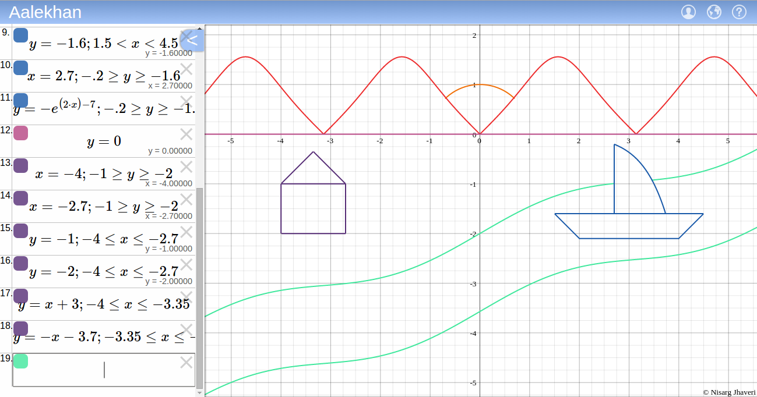This screenshot has width=757, height=397.
Task: Remove equation 15 y = -1
Action: (x=186, y=232)
